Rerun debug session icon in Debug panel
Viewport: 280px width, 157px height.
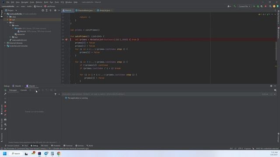point(5,90)
